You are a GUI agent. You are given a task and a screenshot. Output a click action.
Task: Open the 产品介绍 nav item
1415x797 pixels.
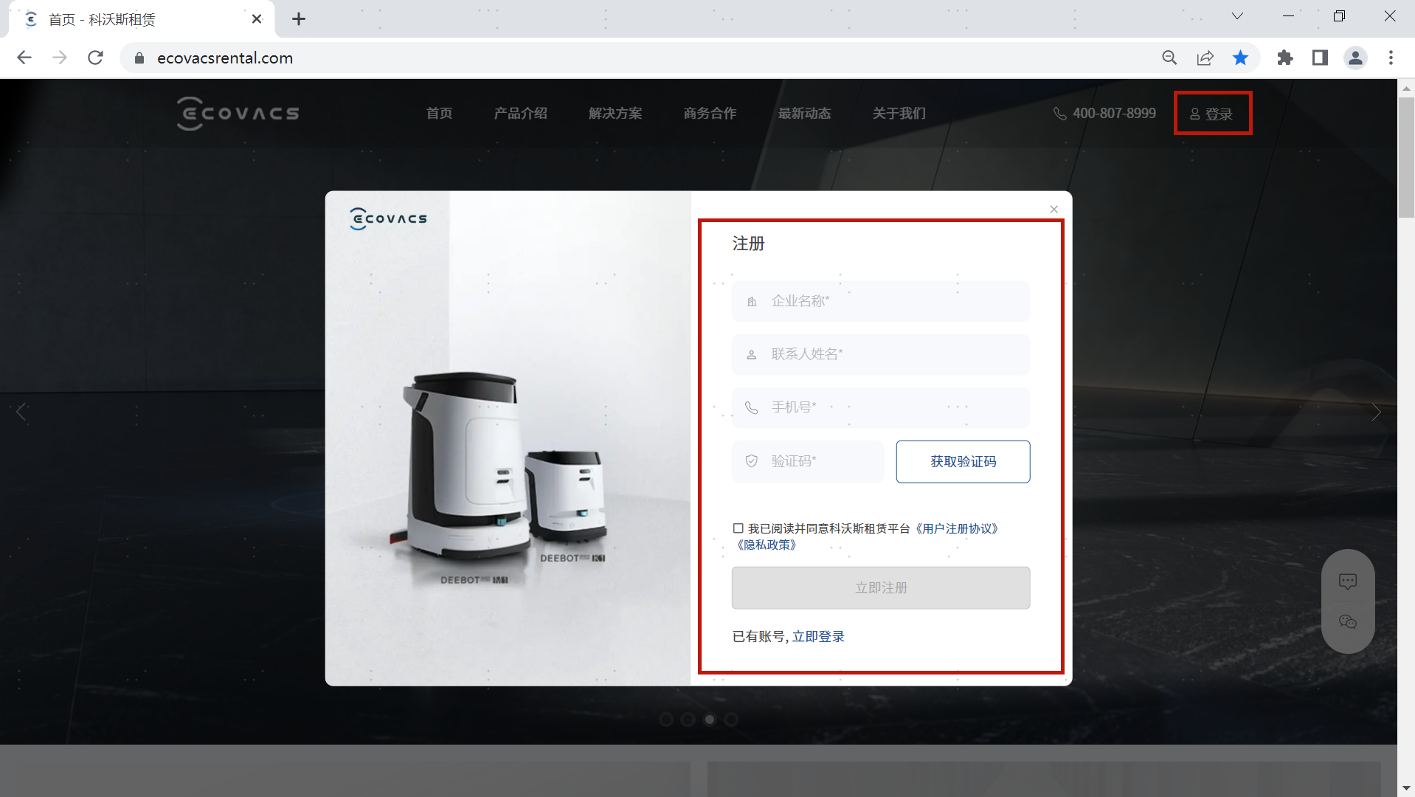click(520, 114)
